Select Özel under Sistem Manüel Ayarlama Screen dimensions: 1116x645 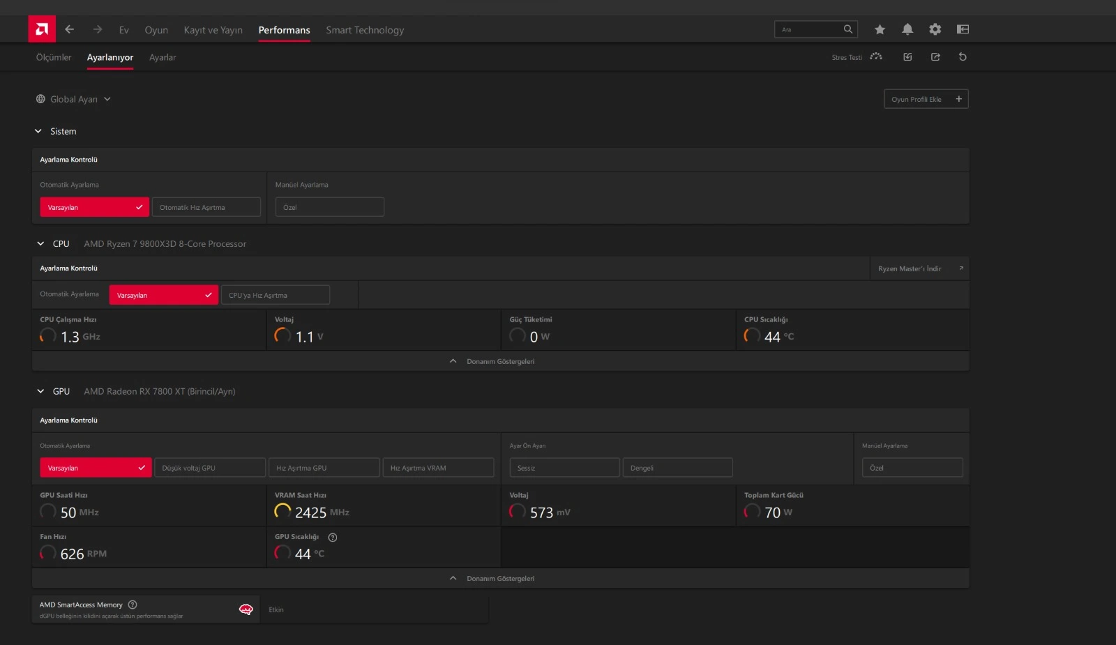330,207
